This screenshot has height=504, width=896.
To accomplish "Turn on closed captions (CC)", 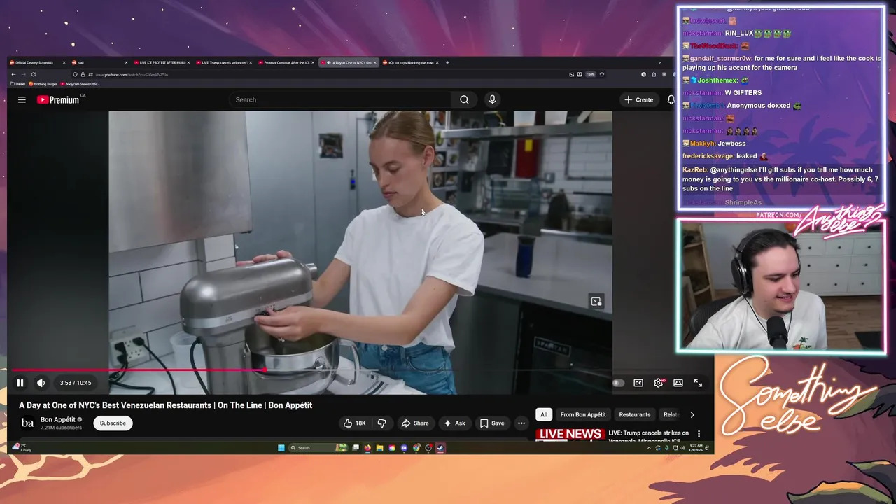I will [638, 383].
